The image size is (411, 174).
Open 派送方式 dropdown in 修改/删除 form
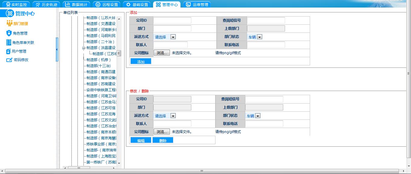tap(173, 116)
